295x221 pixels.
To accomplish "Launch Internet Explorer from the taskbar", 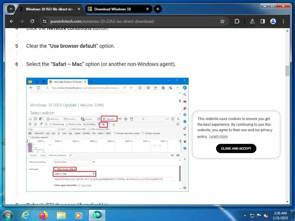I will [x=26, y=215].
